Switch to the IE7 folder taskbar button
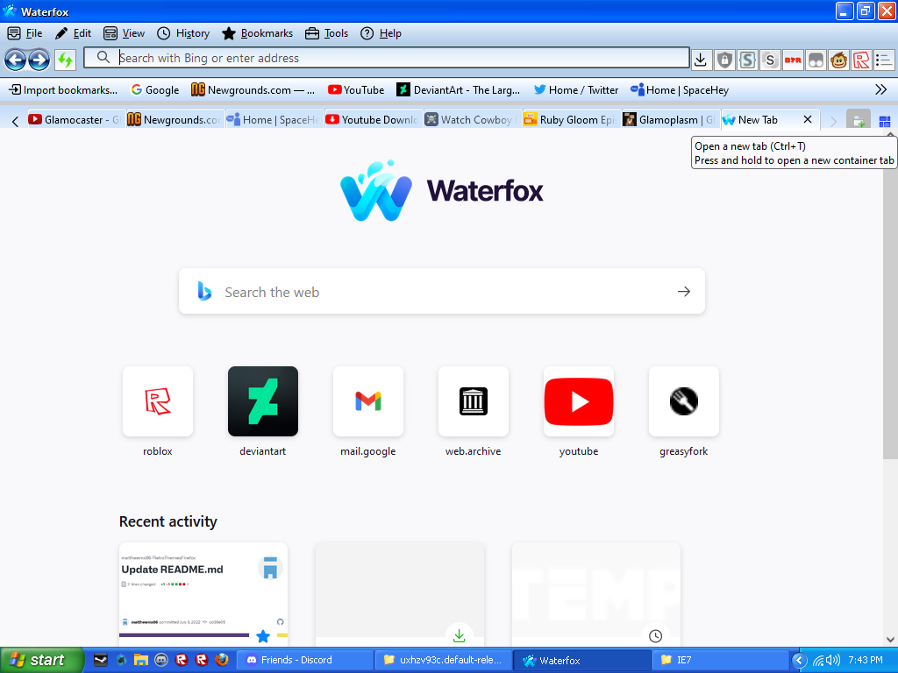The width and height of the screenshot is (898, 673). 721,660
